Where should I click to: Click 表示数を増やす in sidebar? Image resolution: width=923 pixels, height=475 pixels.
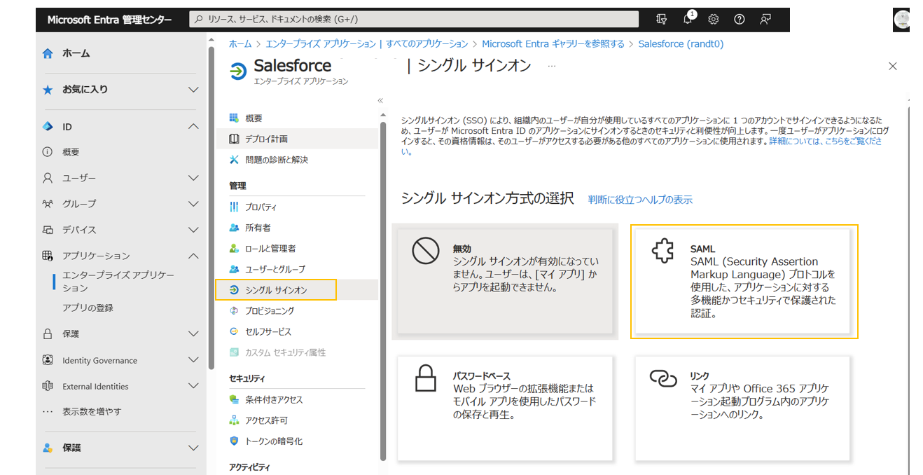(x=92, y=411)
